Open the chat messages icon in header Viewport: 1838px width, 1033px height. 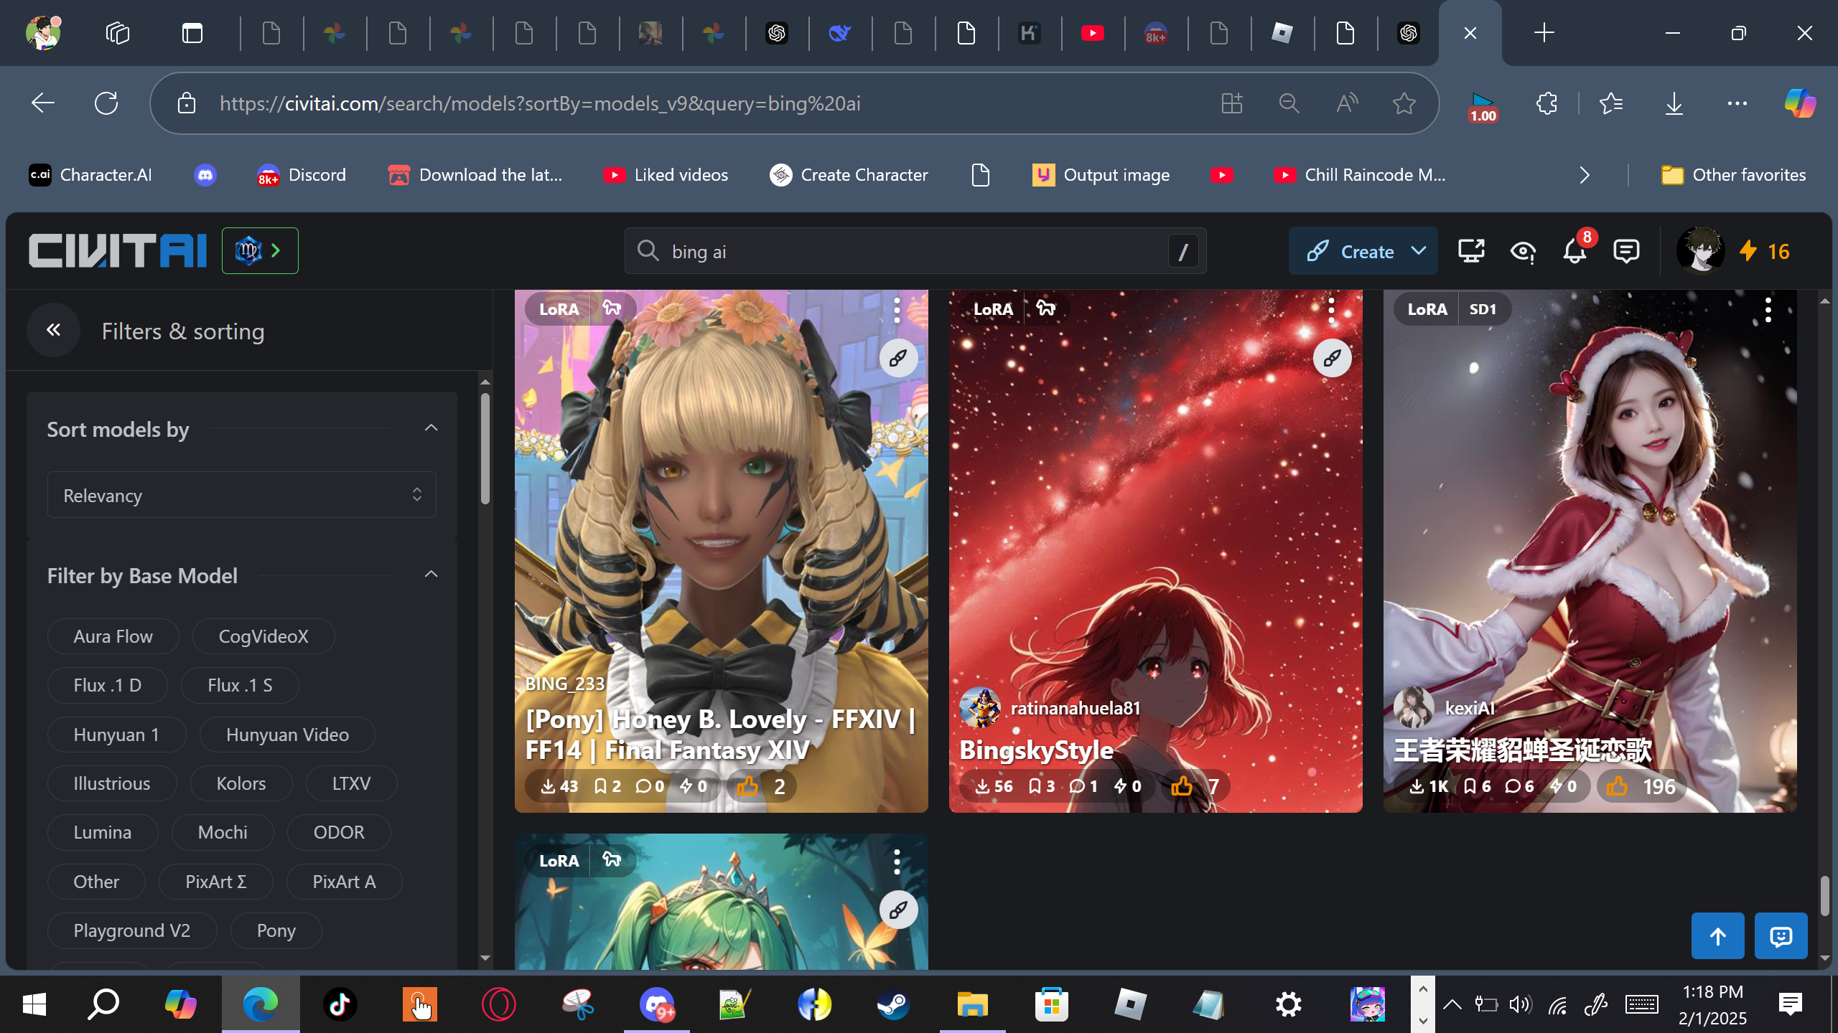[1625, 251]
